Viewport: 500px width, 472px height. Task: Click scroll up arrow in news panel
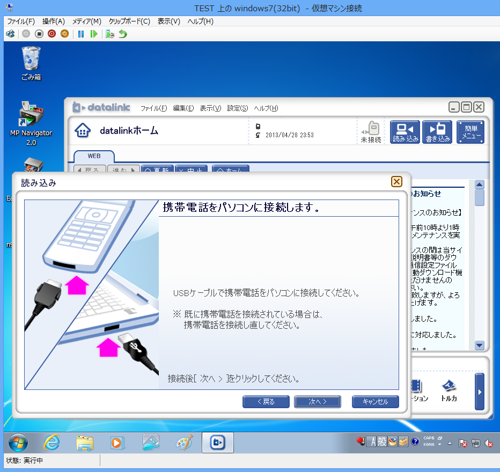[479, 185]
